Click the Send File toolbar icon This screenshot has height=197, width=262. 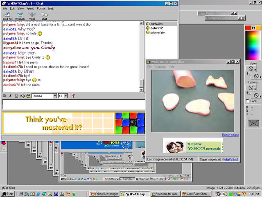(x=7, y=16)
